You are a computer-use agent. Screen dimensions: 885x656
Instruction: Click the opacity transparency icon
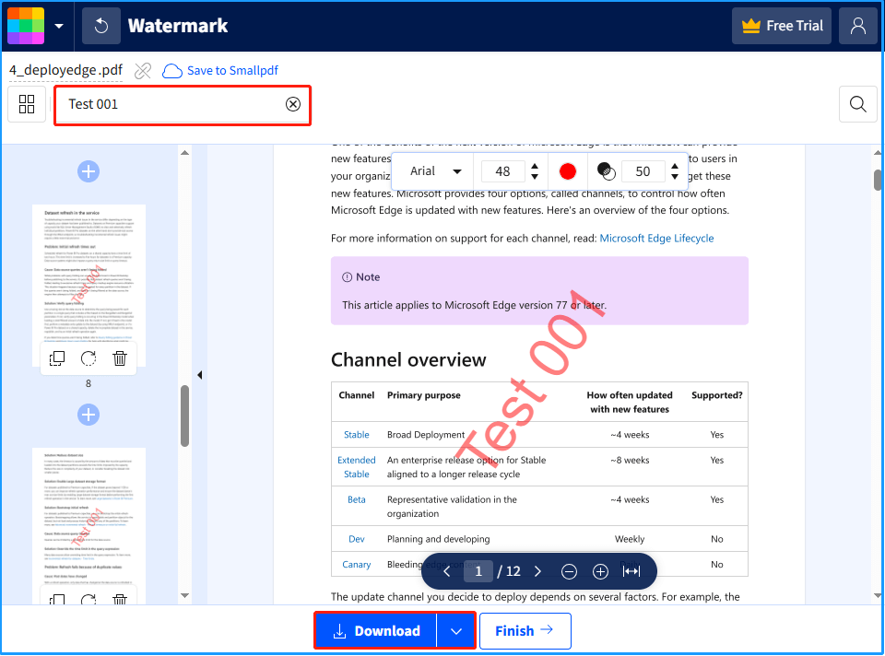coord(606,171)
